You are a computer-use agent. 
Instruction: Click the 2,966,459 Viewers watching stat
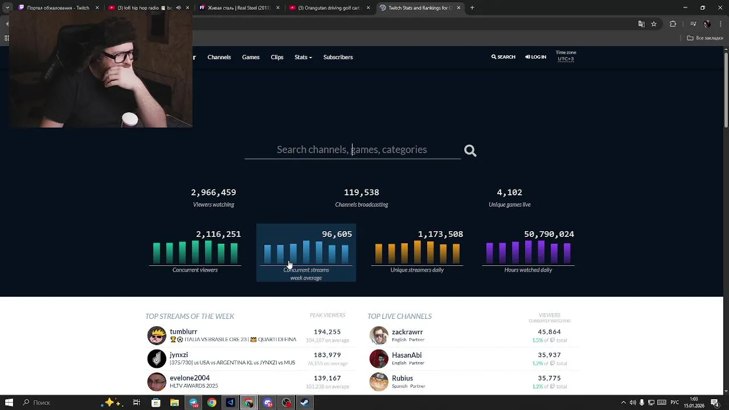214,198
